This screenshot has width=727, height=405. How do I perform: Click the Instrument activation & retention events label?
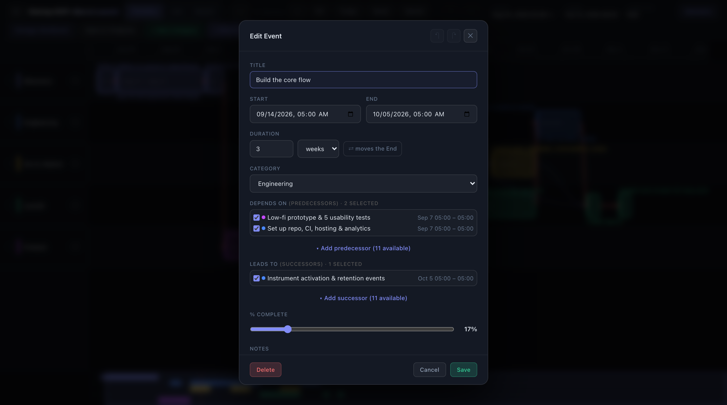pyautogui.click(x=326, y=278)
